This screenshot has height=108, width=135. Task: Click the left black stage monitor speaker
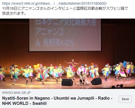point(67,82)
